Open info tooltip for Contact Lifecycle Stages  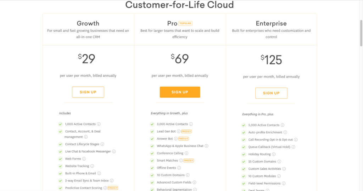point(102,144)
